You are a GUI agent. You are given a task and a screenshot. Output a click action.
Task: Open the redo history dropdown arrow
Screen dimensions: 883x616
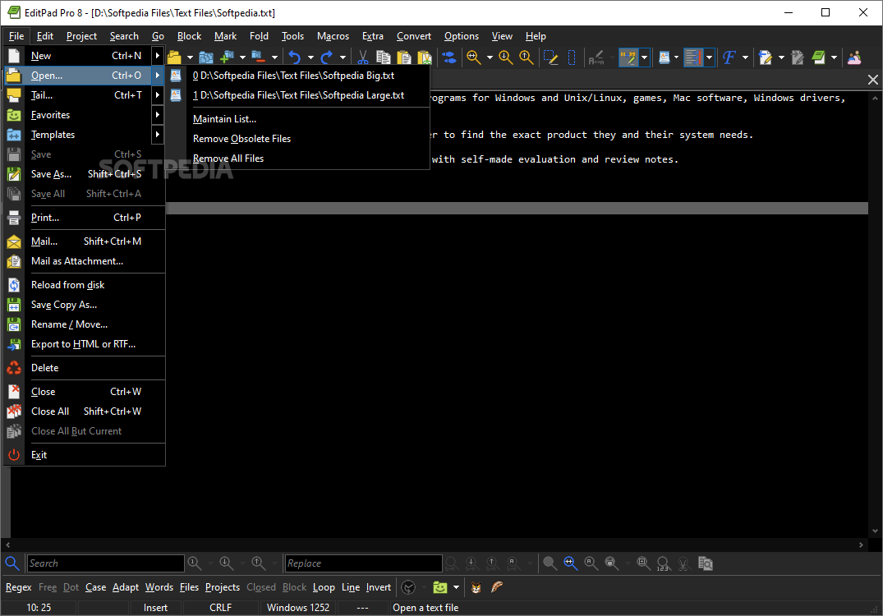343,57
